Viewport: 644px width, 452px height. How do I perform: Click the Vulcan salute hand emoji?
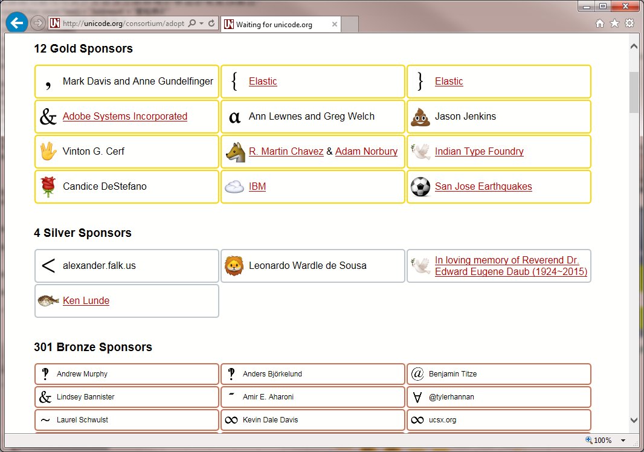(x=48, y=151)
